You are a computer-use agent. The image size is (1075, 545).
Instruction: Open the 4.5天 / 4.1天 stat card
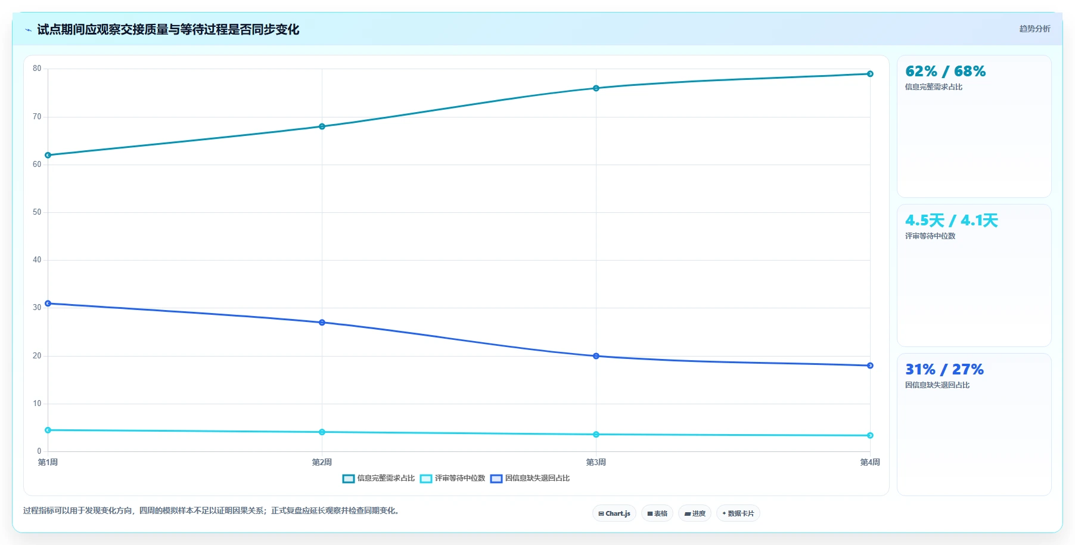[x=974, y=275]
